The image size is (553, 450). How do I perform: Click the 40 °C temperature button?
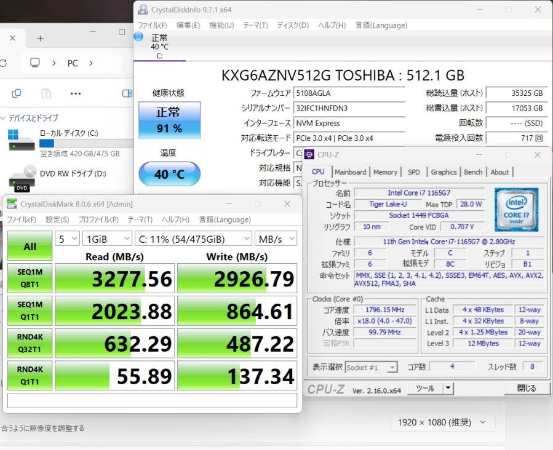[169, 174]
